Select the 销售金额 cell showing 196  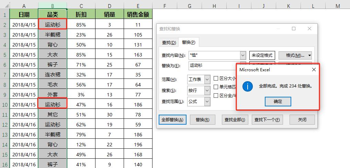click(138, 144)
